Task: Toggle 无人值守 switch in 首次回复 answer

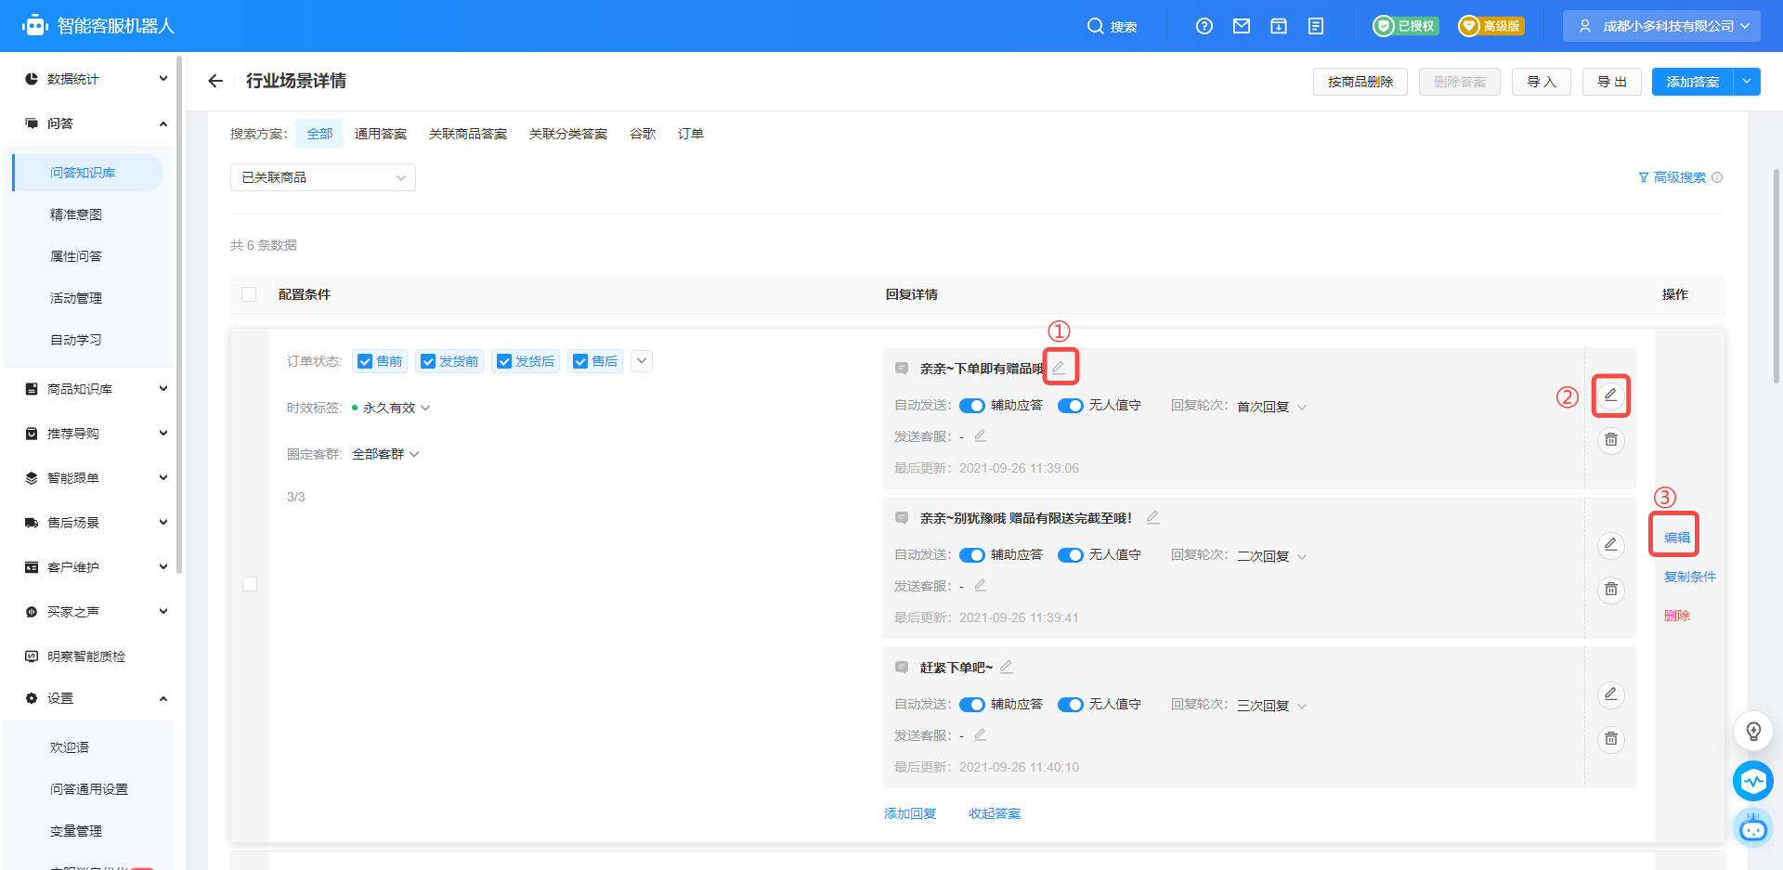Action: click(x=1071, y=406)
